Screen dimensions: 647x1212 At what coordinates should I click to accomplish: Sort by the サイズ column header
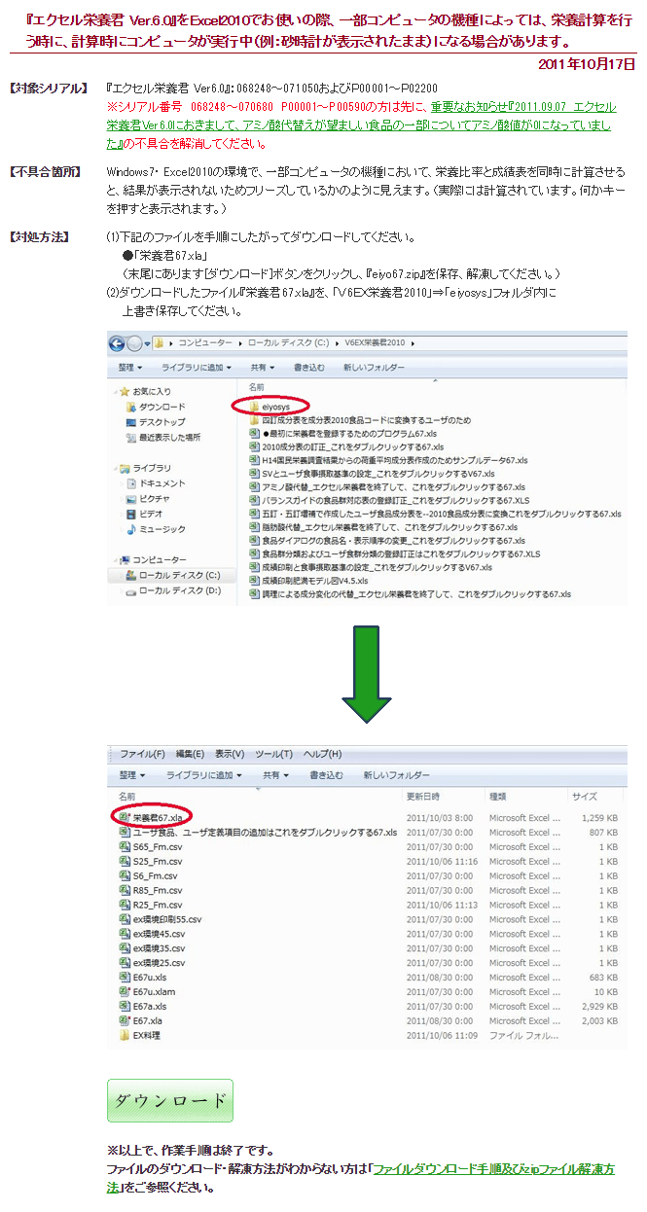pyautogui.click(x=585, y=797)
